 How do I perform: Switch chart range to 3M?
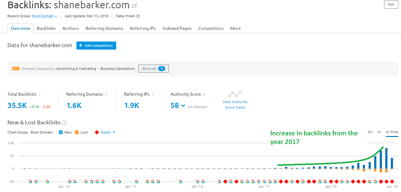370,132
